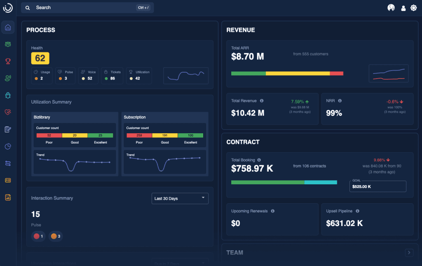
Task: Click the orange Pulse chip with 3
Action: pos(56,236)
